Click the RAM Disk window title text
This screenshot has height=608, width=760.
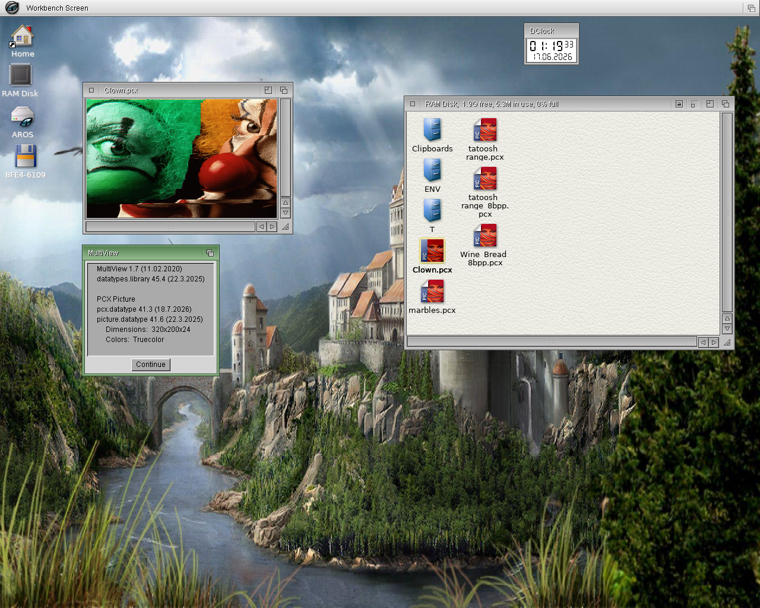492,104
